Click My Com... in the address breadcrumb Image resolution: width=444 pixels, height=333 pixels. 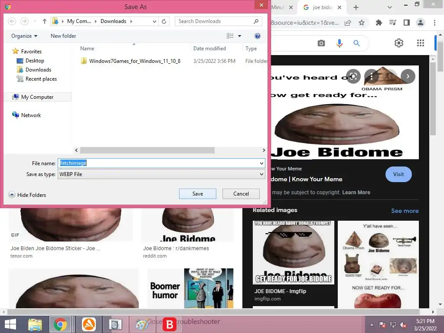(79, 21)
